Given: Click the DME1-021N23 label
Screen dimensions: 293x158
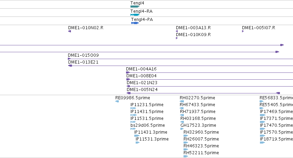Looking at the screenshot, I should click(x=142, y=83).
